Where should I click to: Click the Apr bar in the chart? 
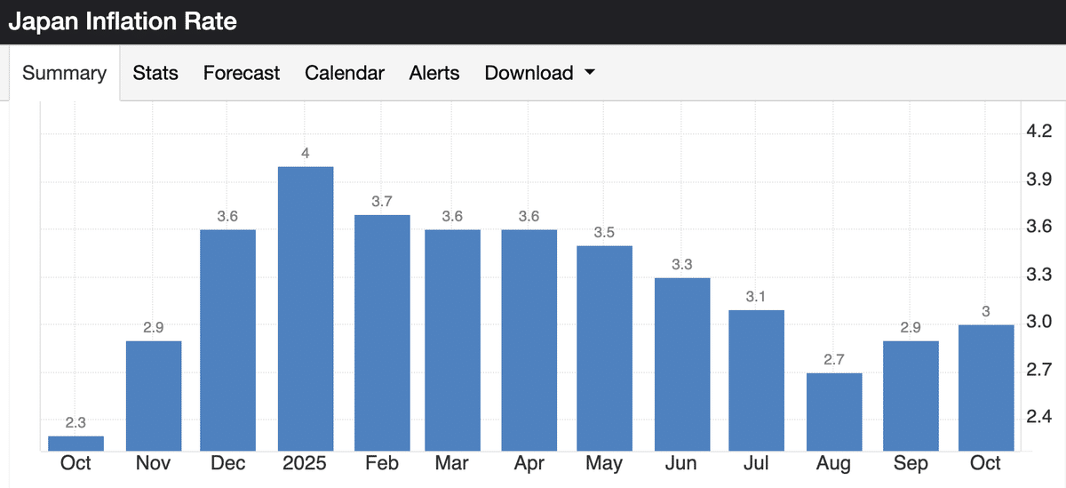529,340
